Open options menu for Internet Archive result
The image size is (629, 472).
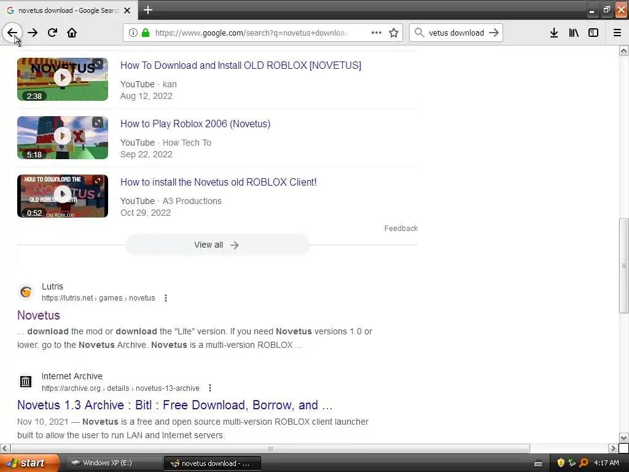[210, 388]
